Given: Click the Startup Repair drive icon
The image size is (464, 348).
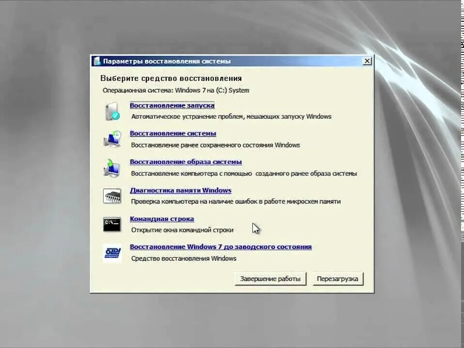Looking at the screenshot, I should pyautogui.click(x=112, y=111).
